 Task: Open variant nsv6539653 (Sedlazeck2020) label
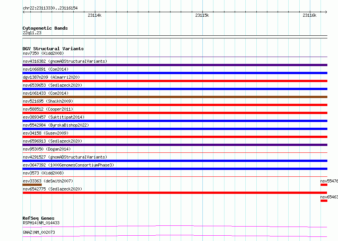(52, 85)
